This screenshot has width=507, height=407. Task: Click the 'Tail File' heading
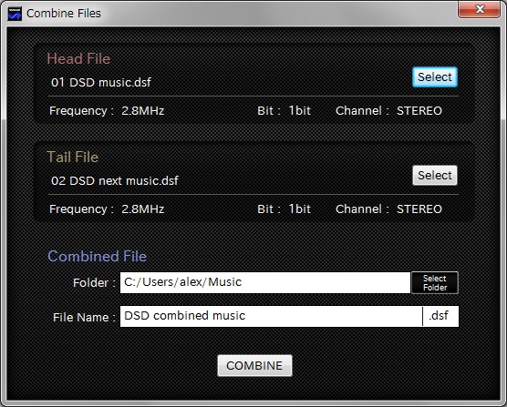click(x=72, y=157)
